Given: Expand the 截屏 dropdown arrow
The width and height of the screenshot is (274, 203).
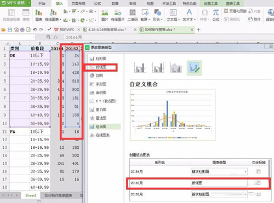Looking at the screenshot, I should (x=149, y=19).
